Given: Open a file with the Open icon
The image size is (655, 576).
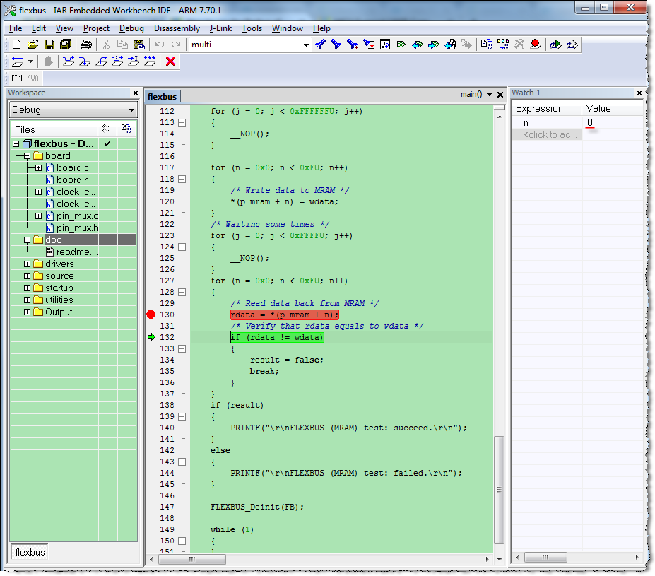Looking at the screenshot, I should click(x=33, y=45).
